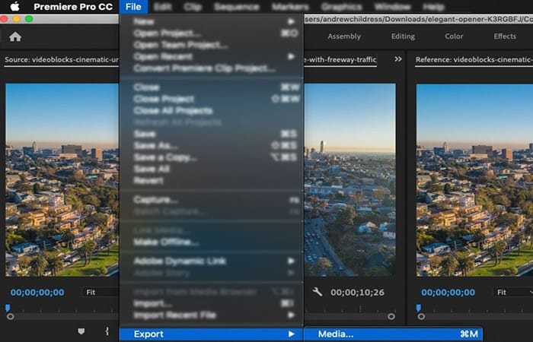Open the Export submenu
Viewport: 533px width, 342px height.
point(212,334)
